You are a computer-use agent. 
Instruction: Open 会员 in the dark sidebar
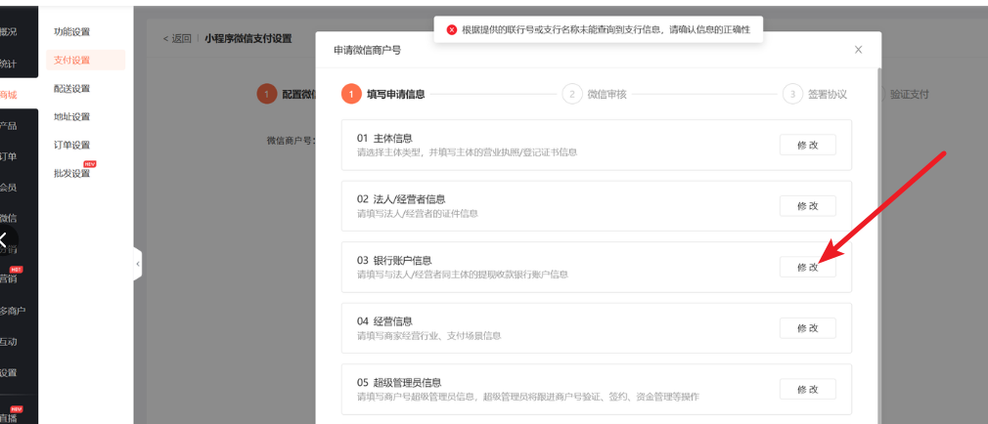coord(8,188)
